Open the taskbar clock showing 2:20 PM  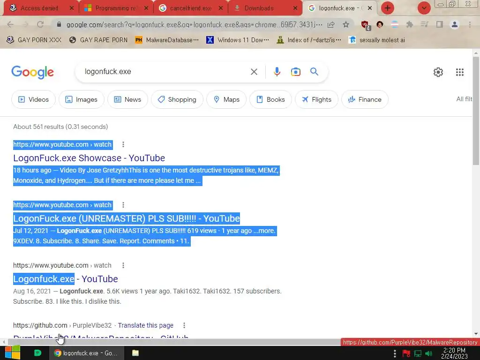pos(454,353)
